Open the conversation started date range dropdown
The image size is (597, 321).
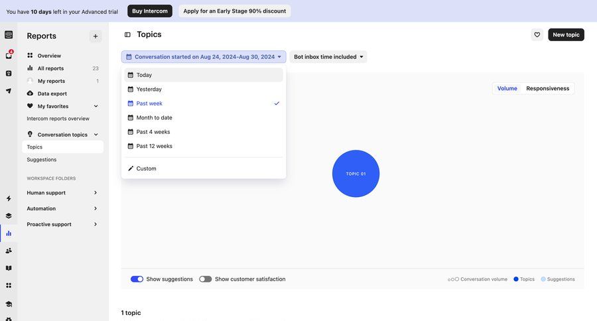(x=204, y=57)
